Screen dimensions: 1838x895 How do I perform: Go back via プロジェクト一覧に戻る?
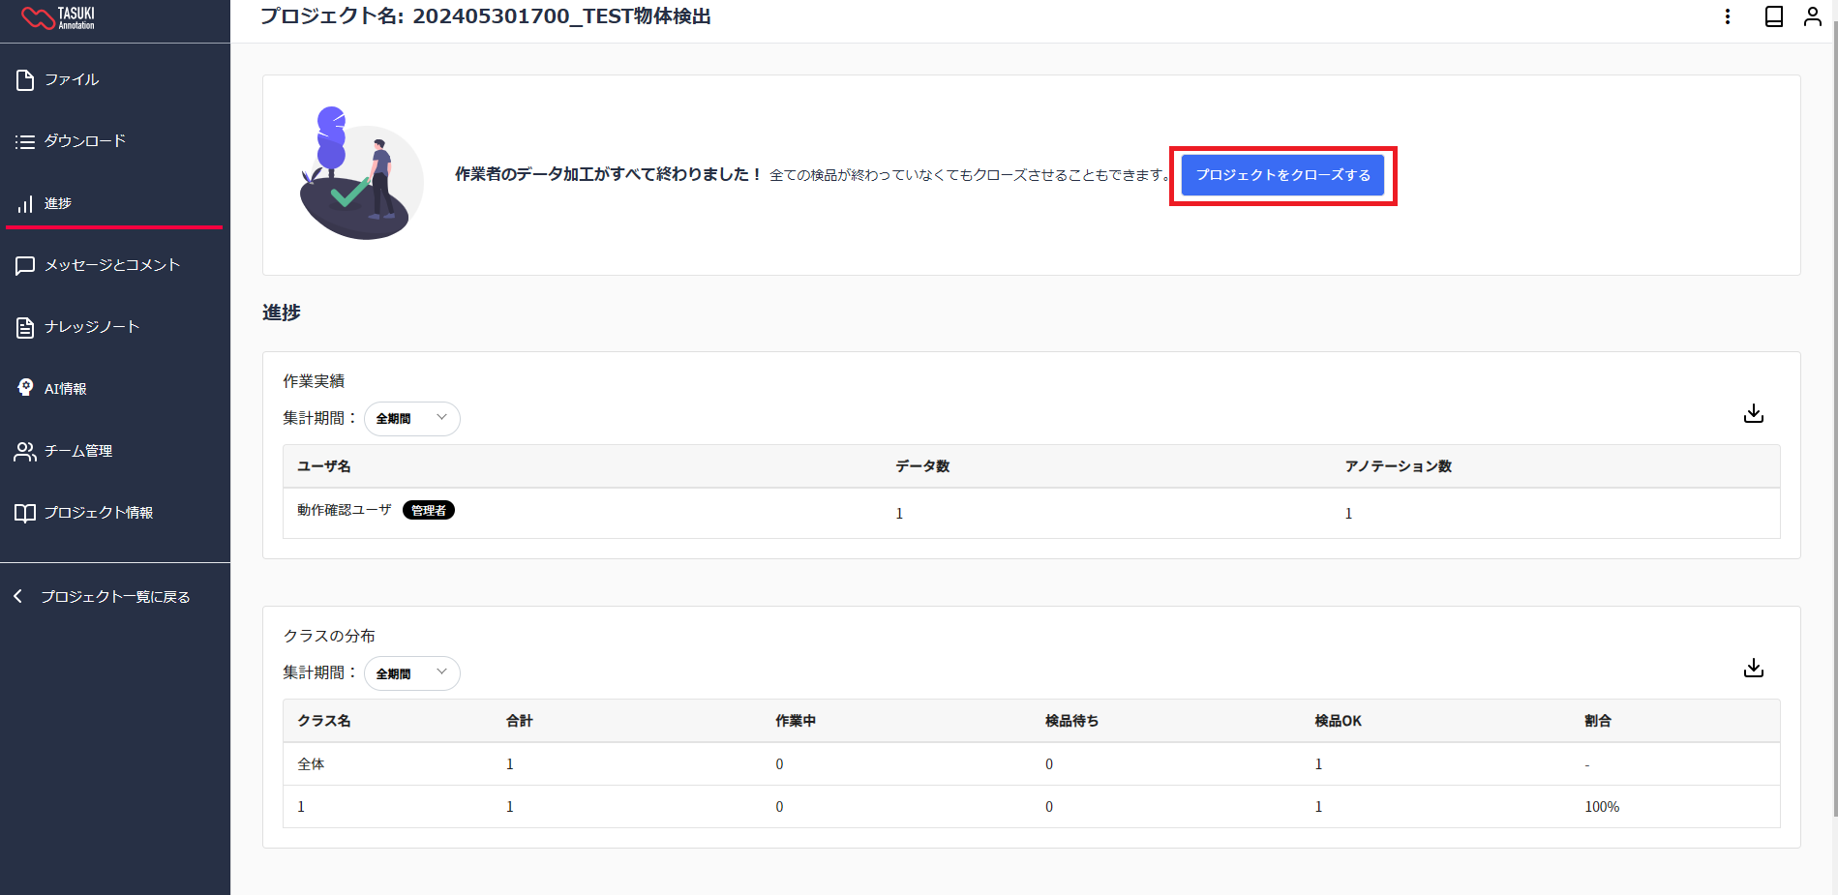114,597
